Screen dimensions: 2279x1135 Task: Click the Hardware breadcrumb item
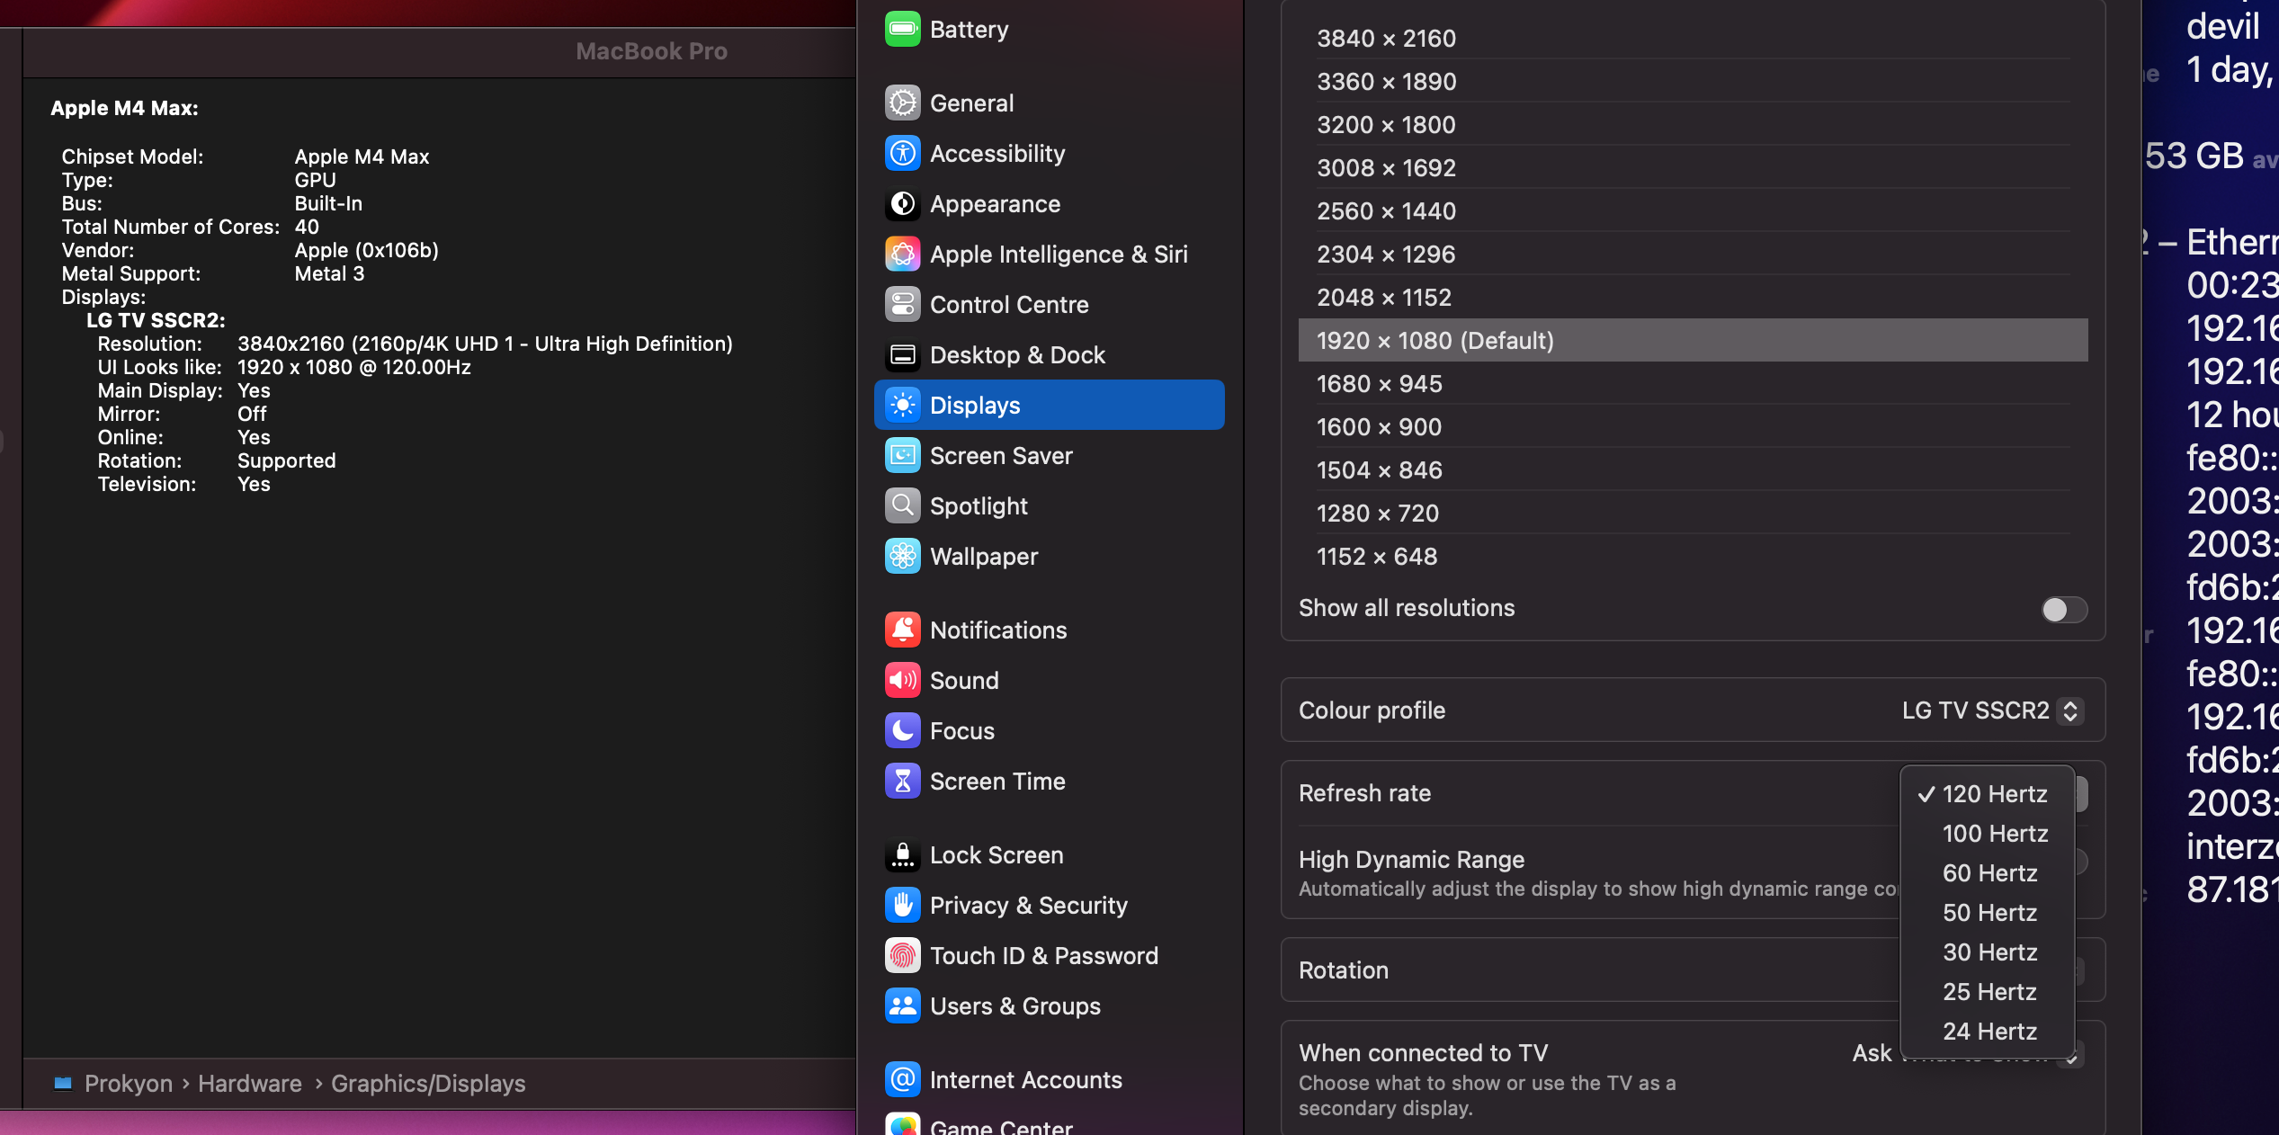point(249,1084)
